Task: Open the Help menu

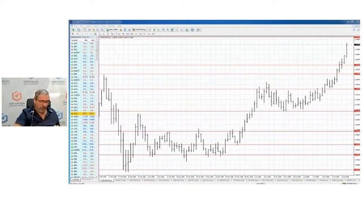Action: 119,26
